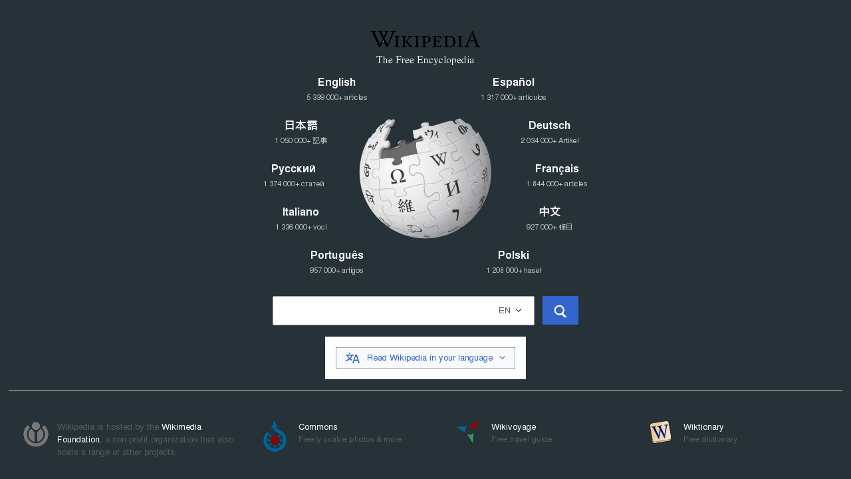The image size is (851, 479).
Task: Select the Русский edition link
Action: [293, 169]
